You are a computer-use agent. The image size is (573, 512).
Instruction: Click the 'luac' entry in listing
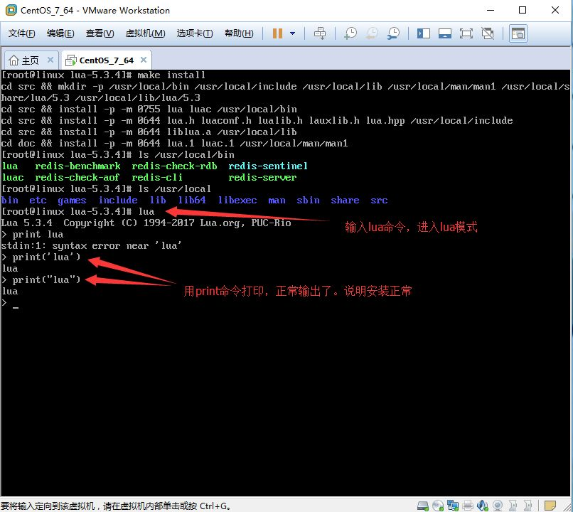point(13,177)
